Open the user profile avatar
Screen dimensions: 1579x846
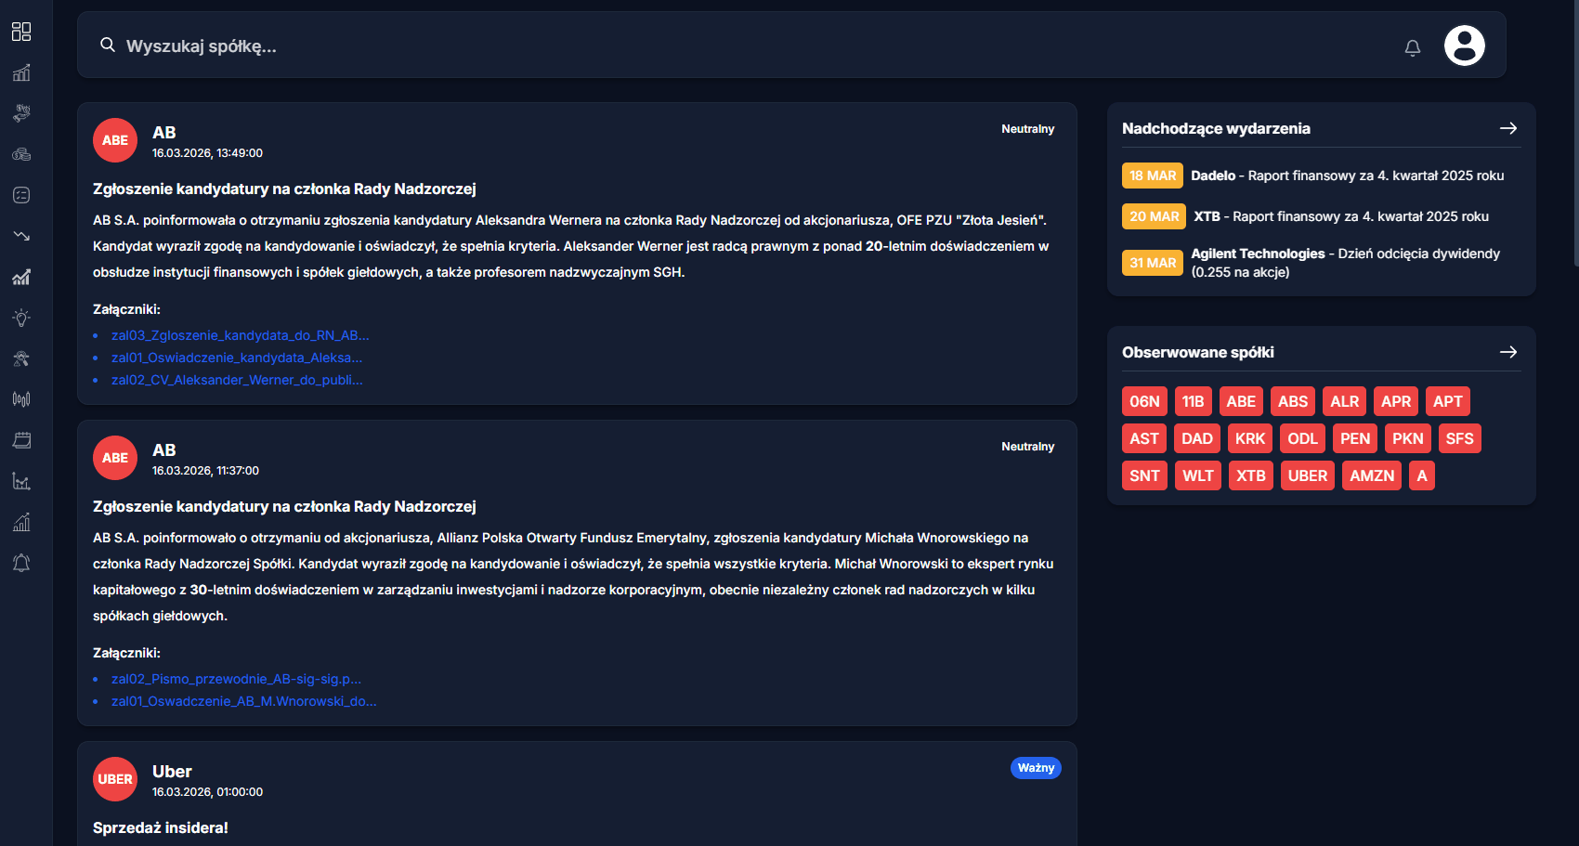click(1464, 46)
